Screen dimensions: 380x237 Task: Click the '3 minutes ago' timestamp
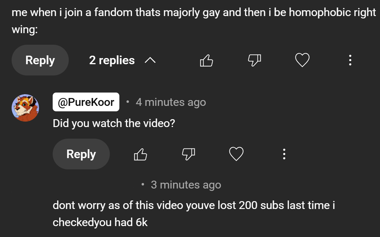tap(186, 185)
